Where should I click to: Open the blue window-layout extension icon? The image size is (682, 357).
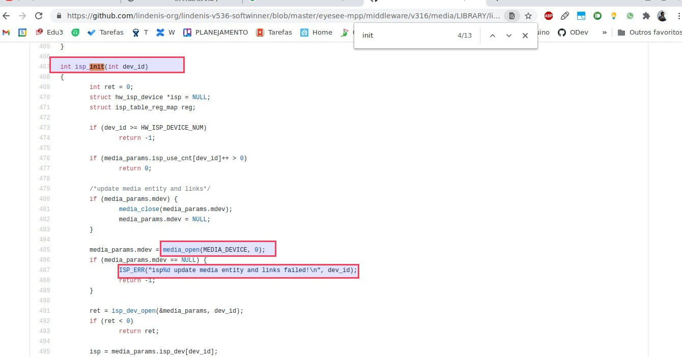(581, 16)
